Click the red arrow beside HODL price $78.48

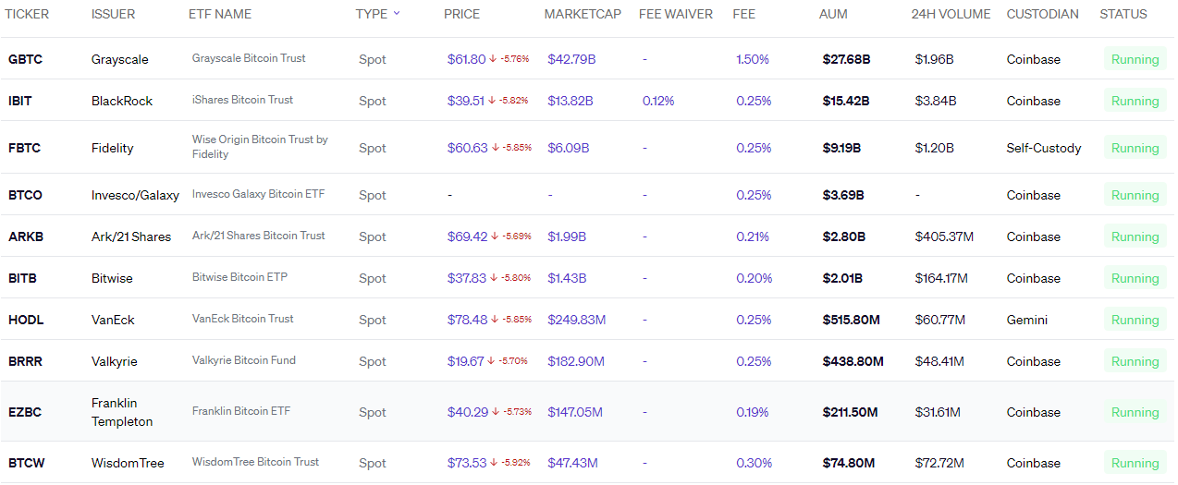[x=496, y=320]
